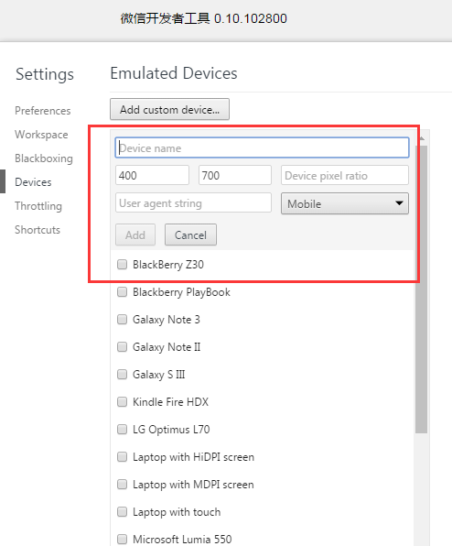Click the device list scrollbar thumb

pyautogui.click(x=422, y=289)
